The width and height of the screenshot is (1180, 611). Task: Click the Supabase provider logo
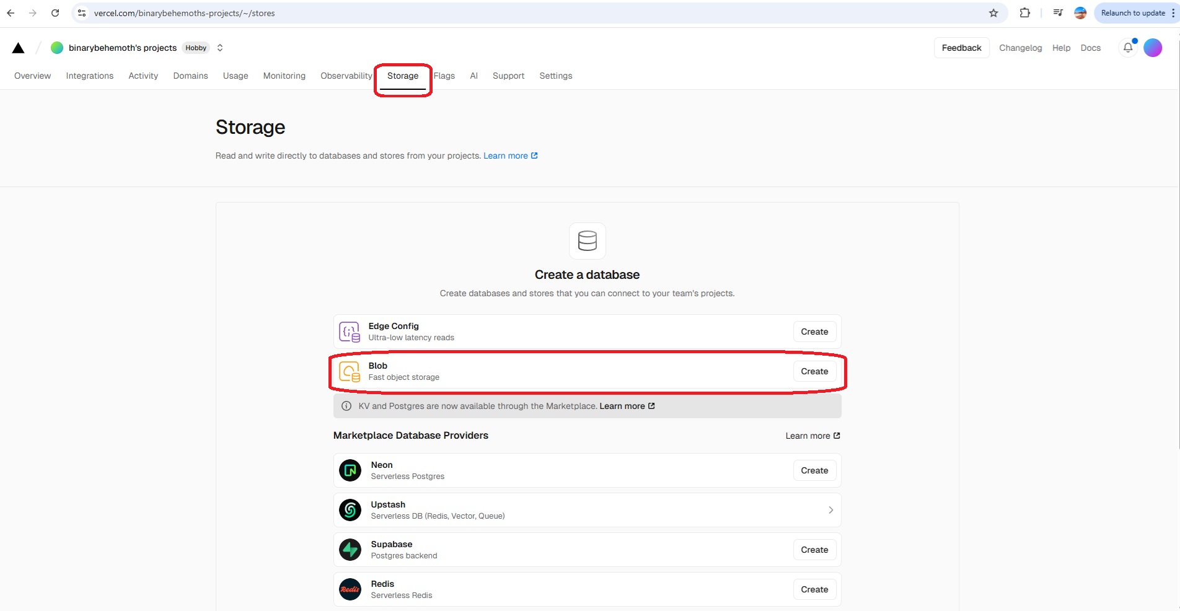350,550
